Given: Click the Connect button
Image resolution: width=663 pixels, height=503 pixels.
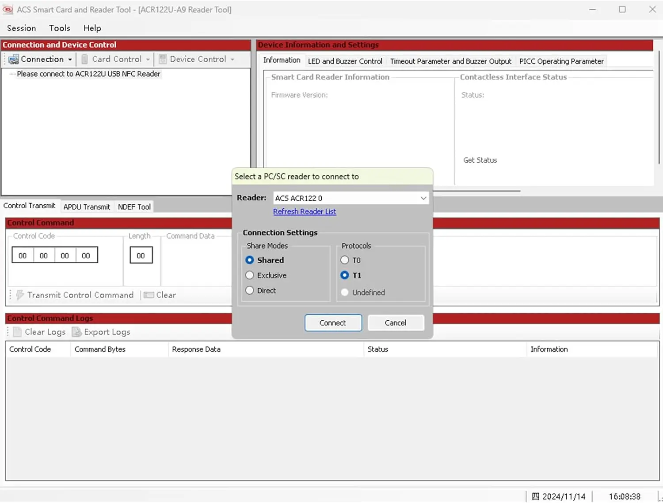Looking at the screenshot, I should point(333,323).
